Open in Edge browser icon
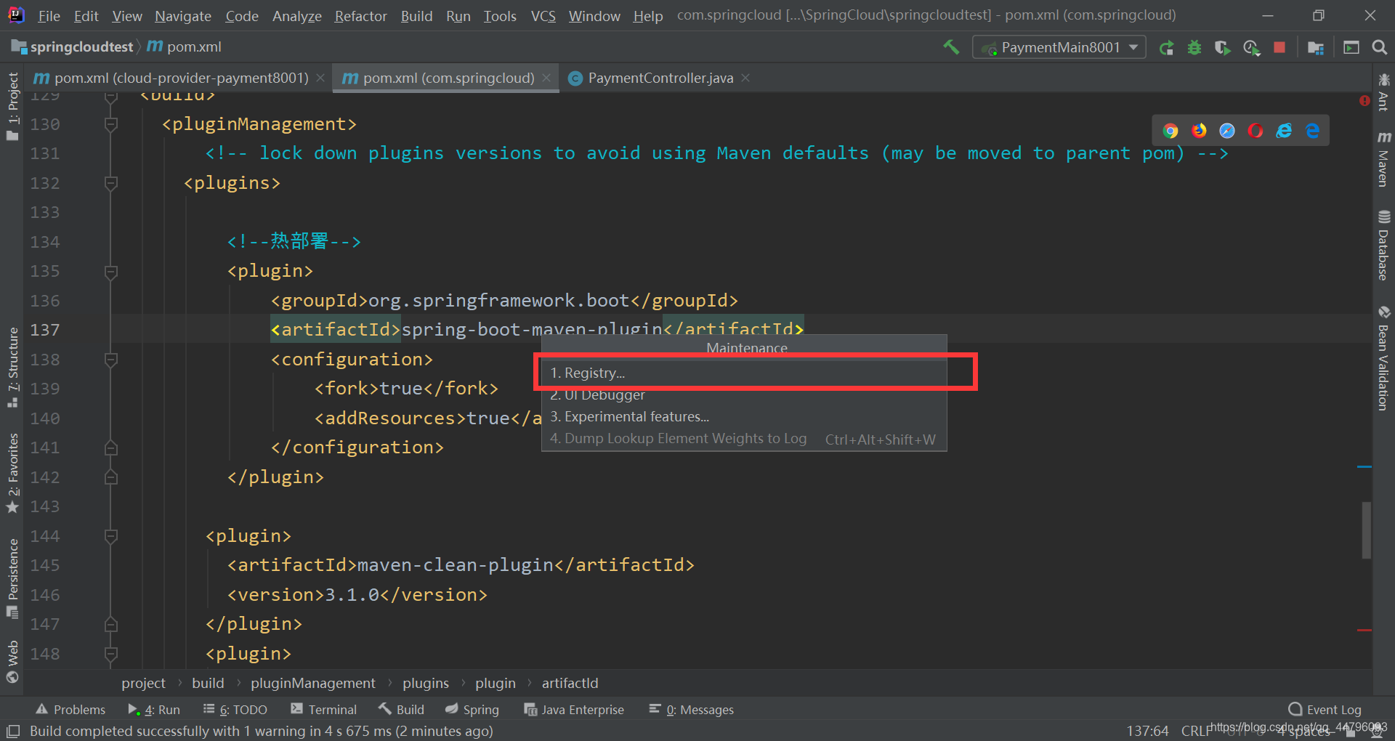 pyautogui.click(x=1312, y=131)
